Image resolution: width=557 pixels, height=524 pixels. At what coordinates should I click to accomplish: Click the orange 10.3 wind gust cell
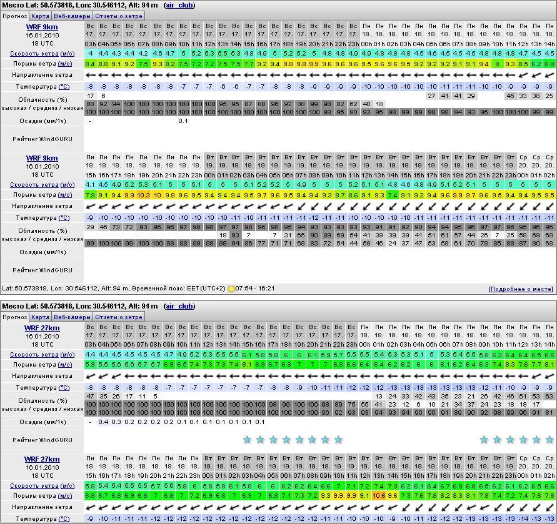point(143,195)
